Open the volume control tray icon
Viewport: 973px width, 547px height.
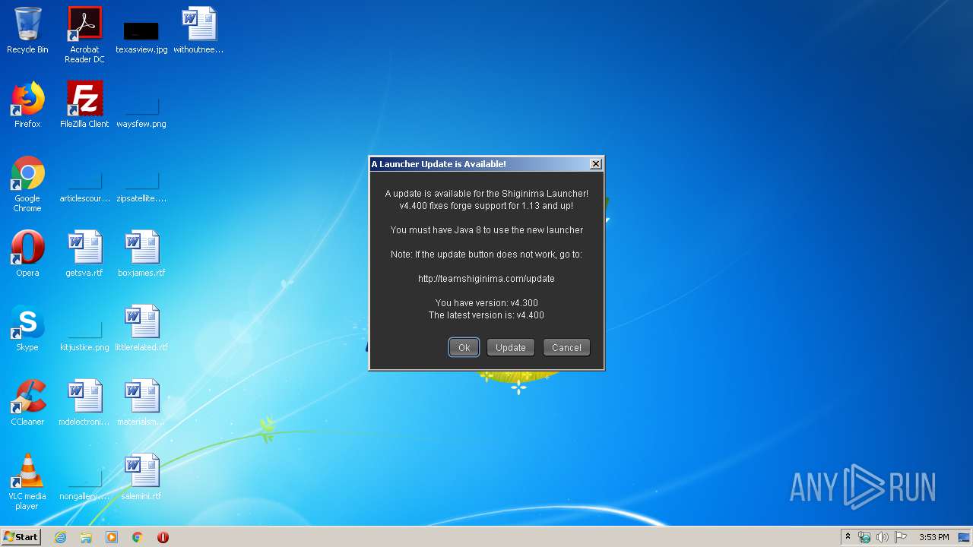tap(883, 537)
